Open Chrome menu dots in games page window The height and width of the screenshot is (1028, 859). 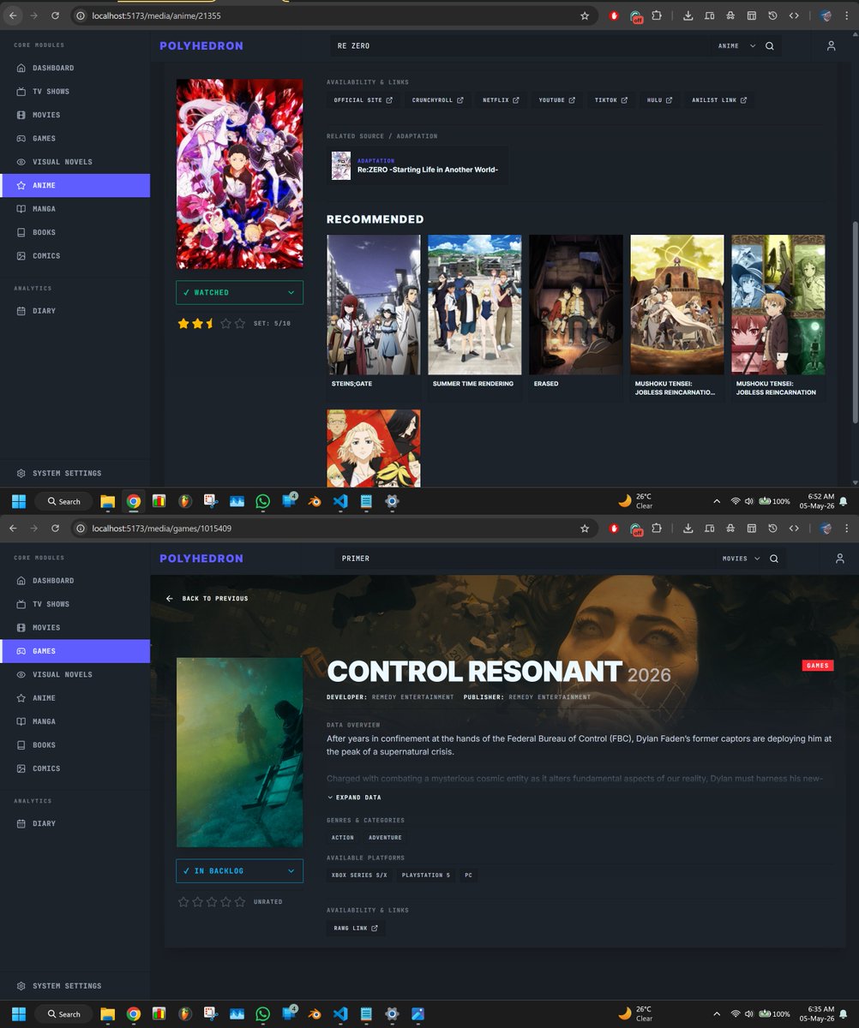tap(848, 529)
